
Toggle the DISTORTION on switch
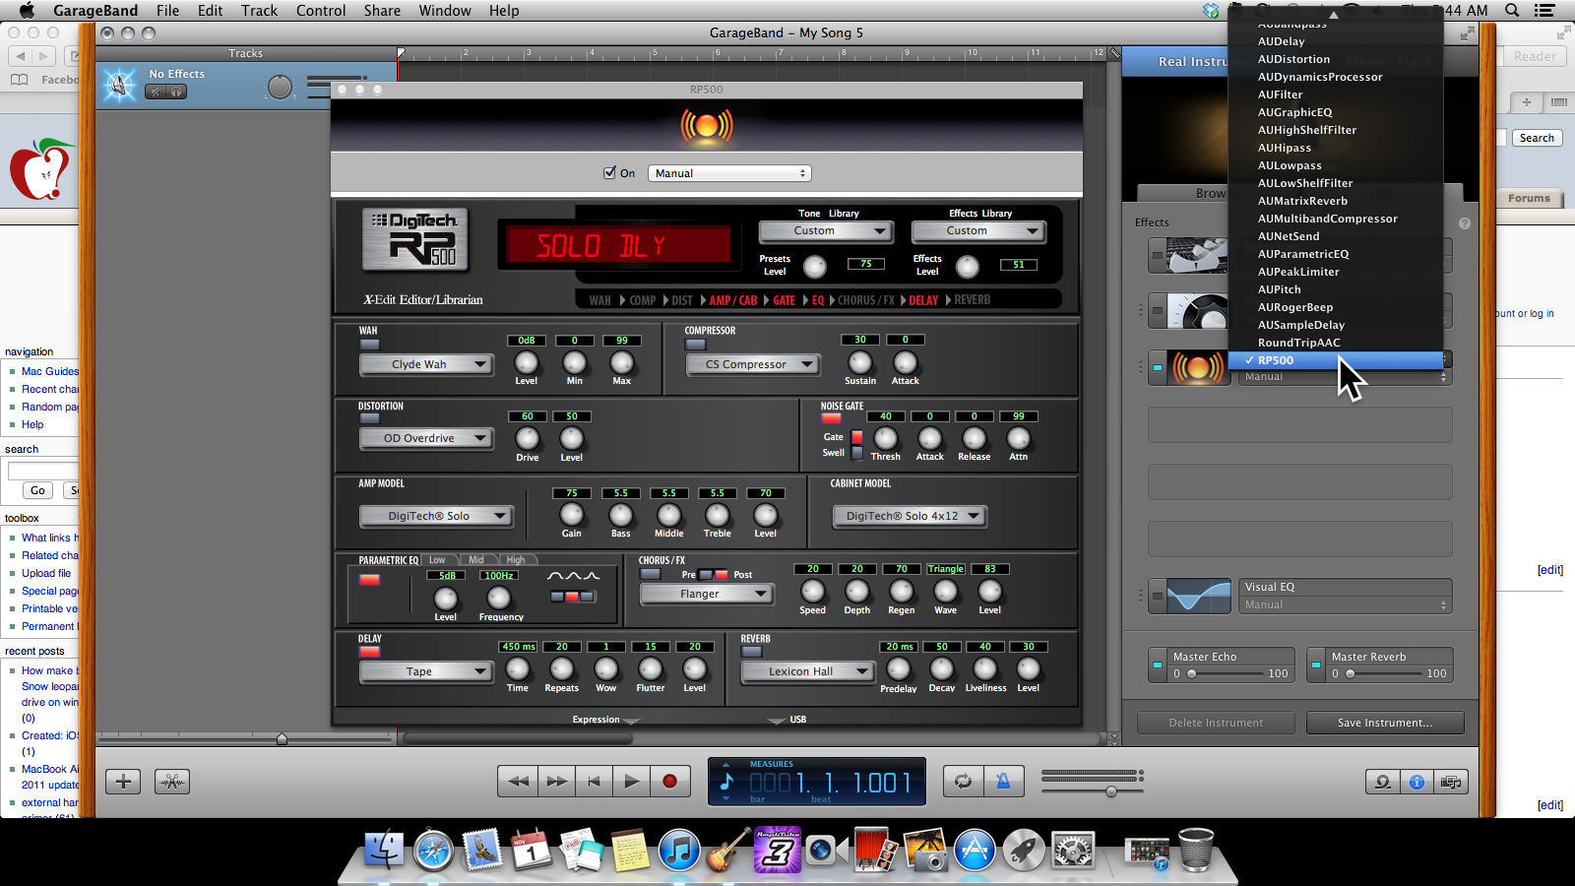coord(370,418)
